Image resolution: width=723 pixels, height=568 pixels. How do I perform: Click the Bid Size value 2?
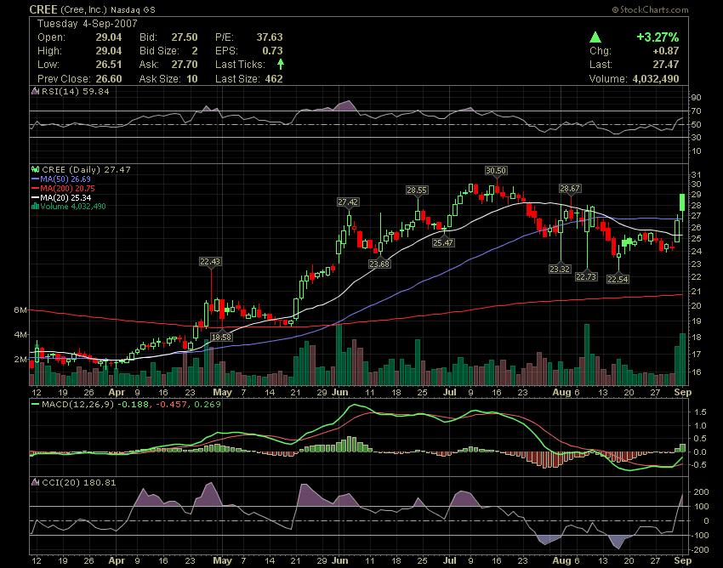195,51
